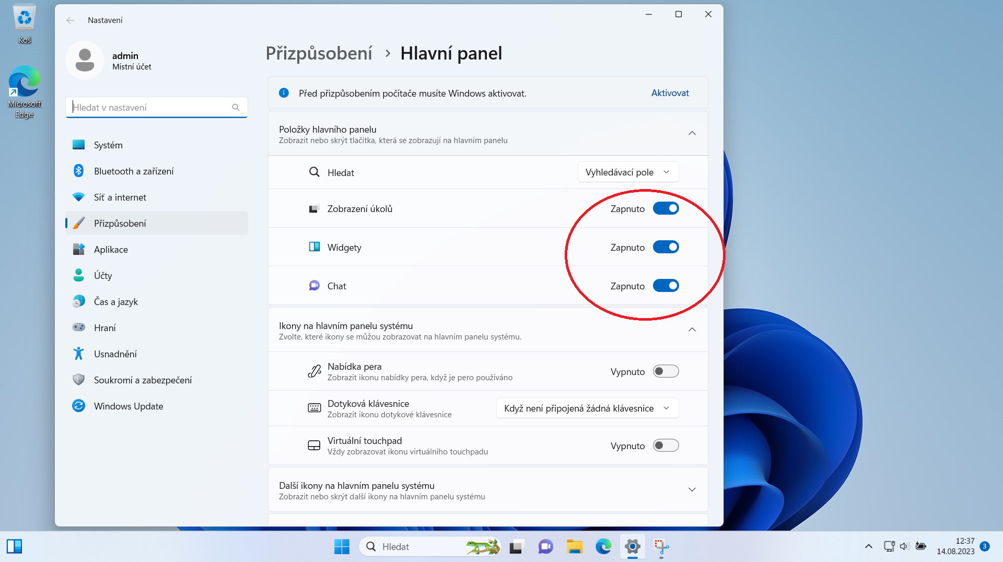Disable the Widgety toggle
This screenshot has width=1003, height=562.
pos(666,247)
